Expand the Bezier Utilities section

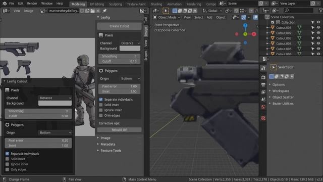coord(283,104)
